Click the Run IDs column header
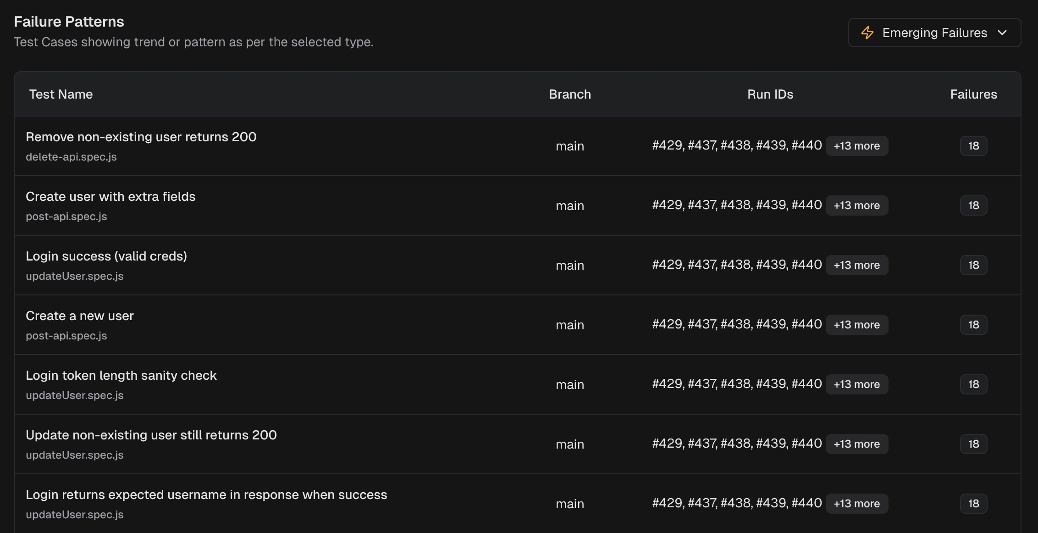Image resolution: width=1038 pixels, height=533 pixels. tap(770, 94)
